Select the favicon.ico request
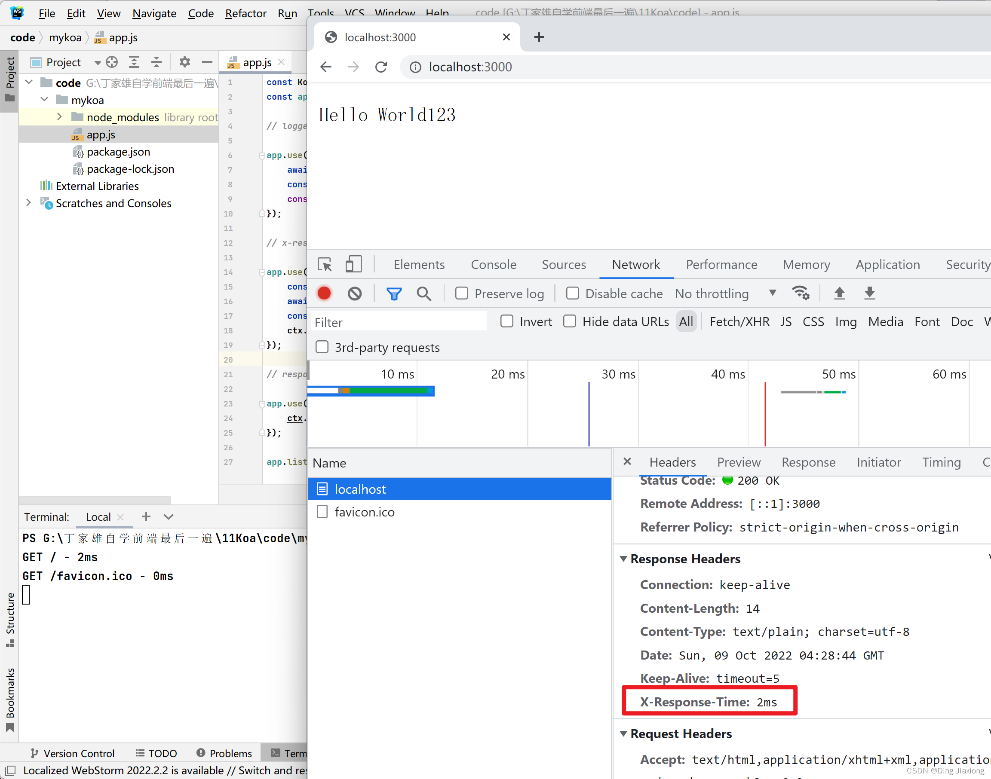Screen dimensions: 991x779 pos(364,512)
